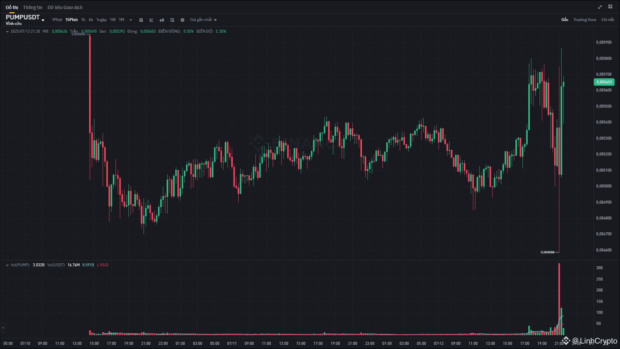Viewport: 620px width, 349px height.
Task: Click the Vol(PUMP) 3.032B value
Action: (39, 265)
